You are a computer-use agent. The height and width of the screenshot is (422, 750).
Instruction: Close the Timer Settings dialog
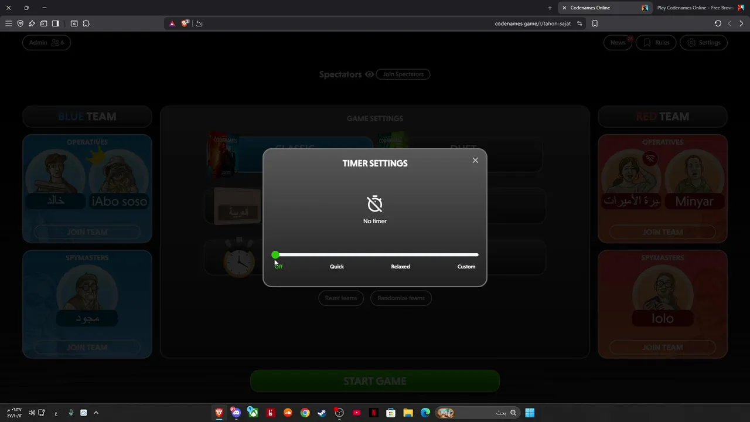475,160
